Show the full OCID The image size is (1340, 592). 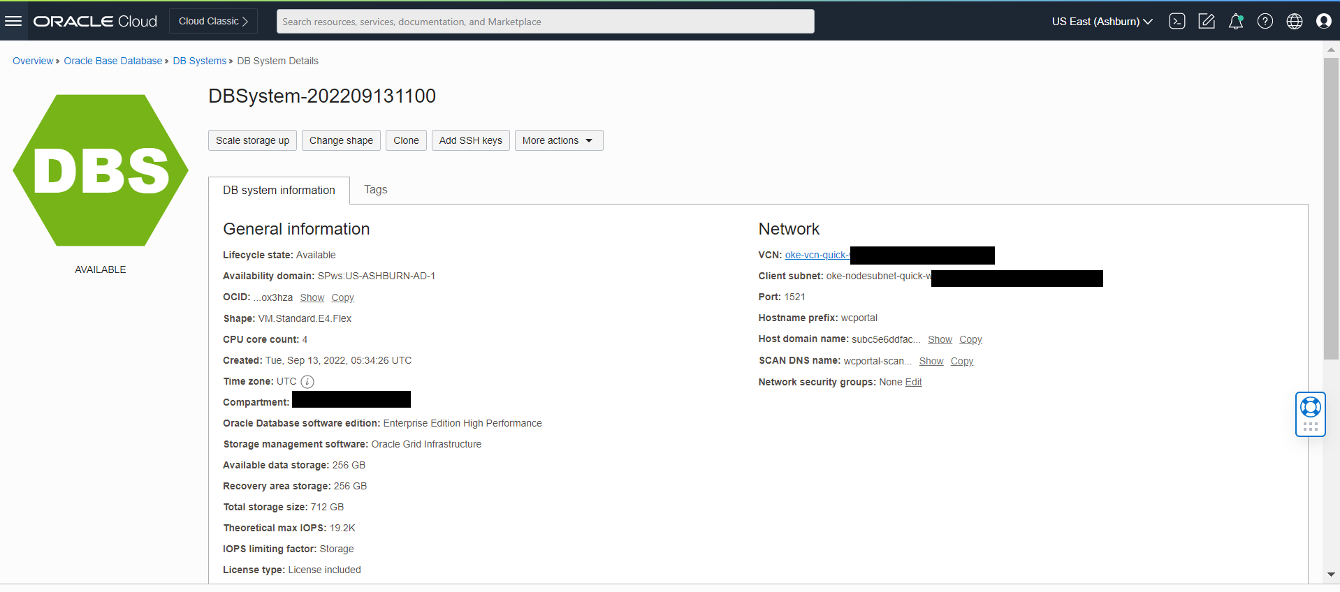coord(312,297)
